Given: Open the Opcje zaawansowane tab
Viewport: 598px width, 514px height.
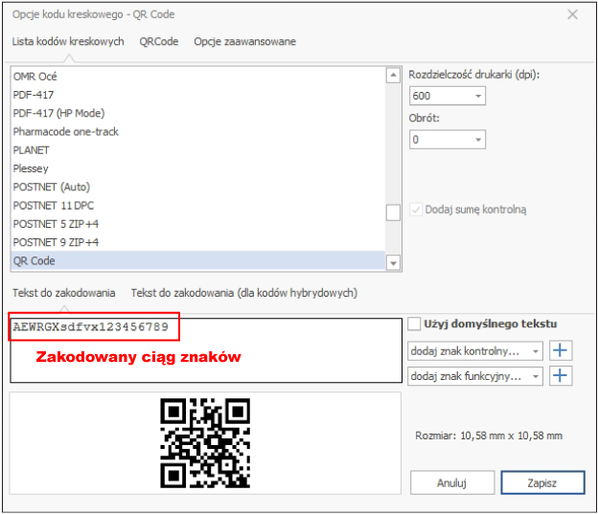Looking at the screenshot, I should (244, 41).
